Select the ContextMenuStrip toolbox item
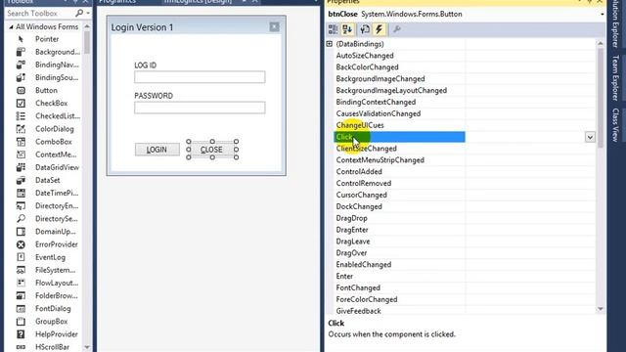Screen dimensions: 626x352 click(47, 154)
